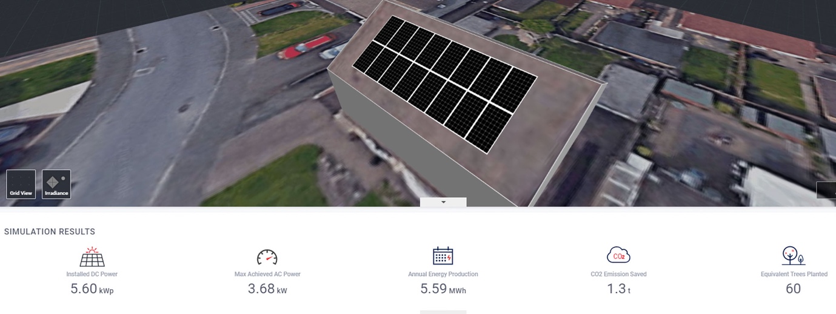Click the Simulation Results heading

pos(50,232)
